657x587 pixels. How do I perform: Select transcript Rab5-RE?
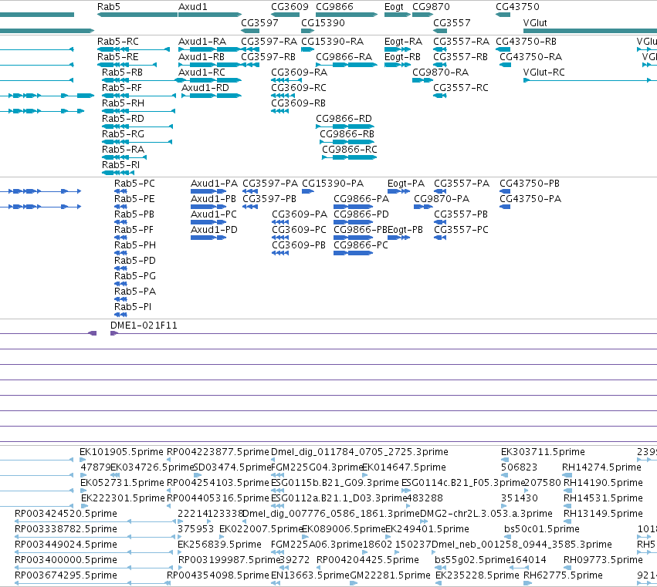coord(118,57)
